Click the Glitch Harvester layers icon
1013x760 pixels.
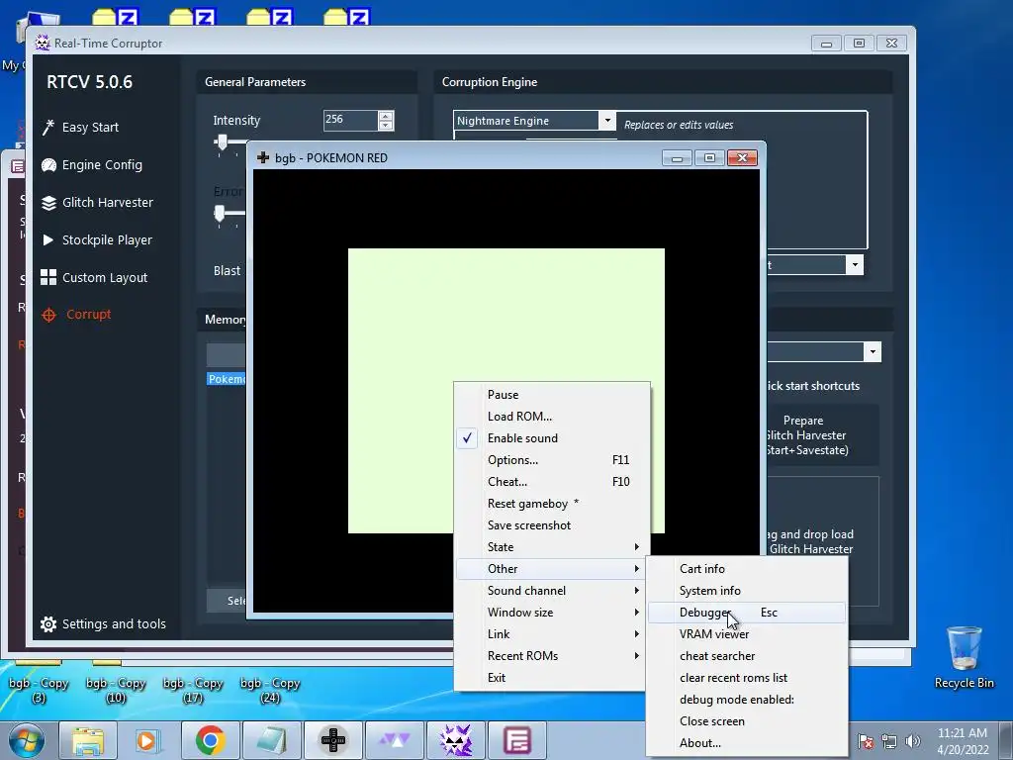pos(48,203)
